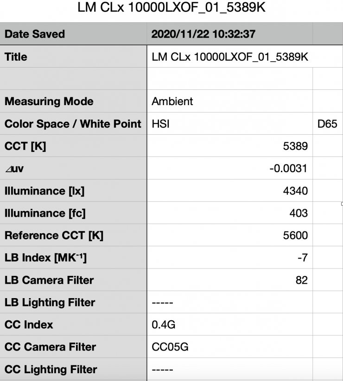Select the CC Lighting Filter label cell
This screenshot has width=343, height=381.
pyautogui.click(x=74, y=369)
